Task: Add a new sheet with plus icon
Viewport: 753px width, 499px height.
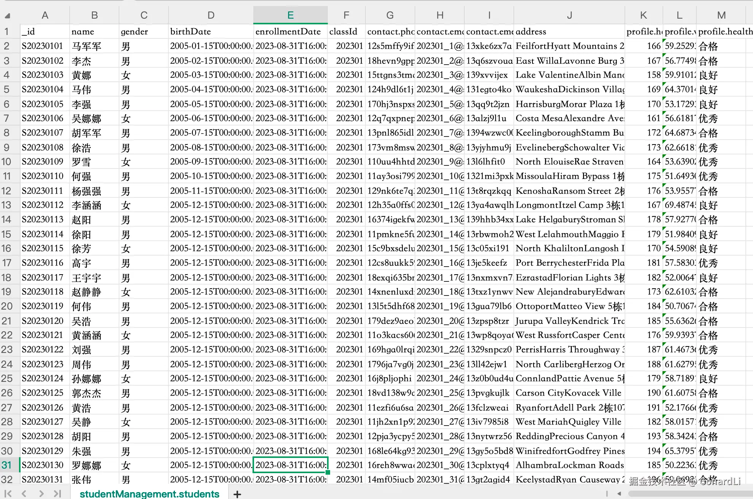Action: click(x=237, y=494)
